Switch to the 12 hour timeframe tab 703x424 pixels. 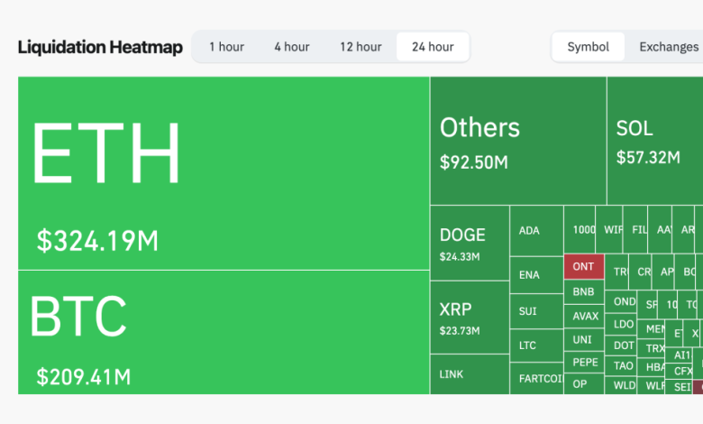pyautogui.click(x=361, y=47)
